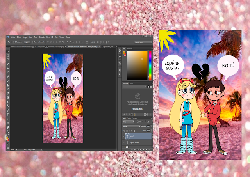Open the Filtro menu
Image resolution: width=250 pixels, height=177 pixels.
(48, 37)
